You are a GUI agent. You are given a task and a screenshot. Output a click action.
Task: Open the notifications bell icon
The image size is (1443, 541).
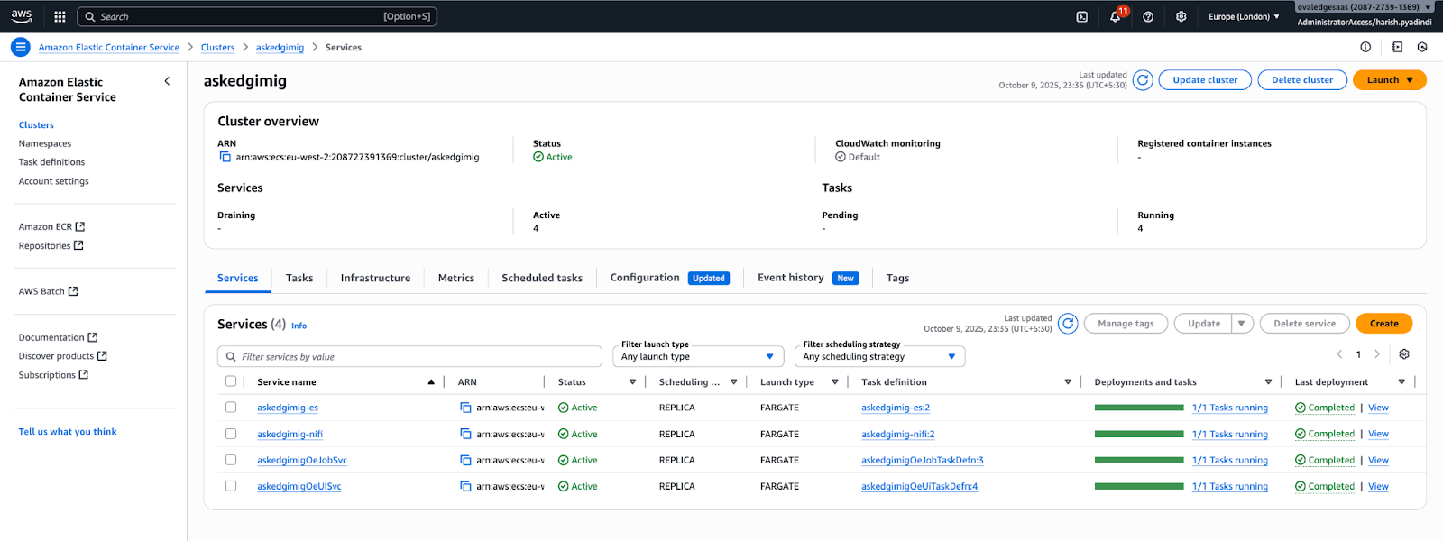[1116, 16]
